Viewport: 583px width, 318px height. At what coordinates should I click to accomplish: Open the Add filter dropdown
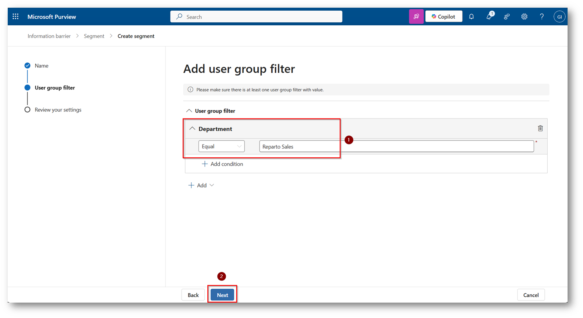[201, 185]
